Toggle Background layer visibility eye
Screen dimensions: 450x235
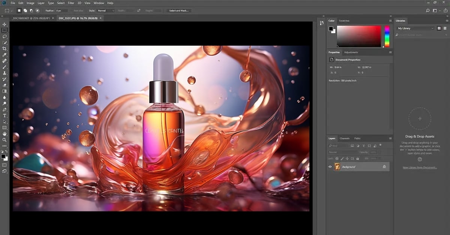(x=330, y=167)
